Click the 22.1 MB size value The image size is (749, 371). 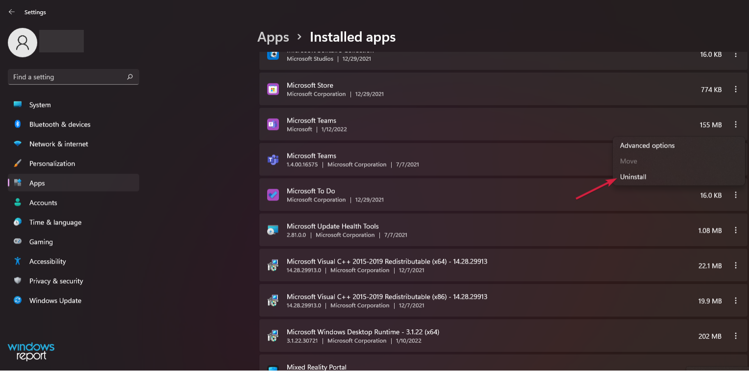coord(710,266)
